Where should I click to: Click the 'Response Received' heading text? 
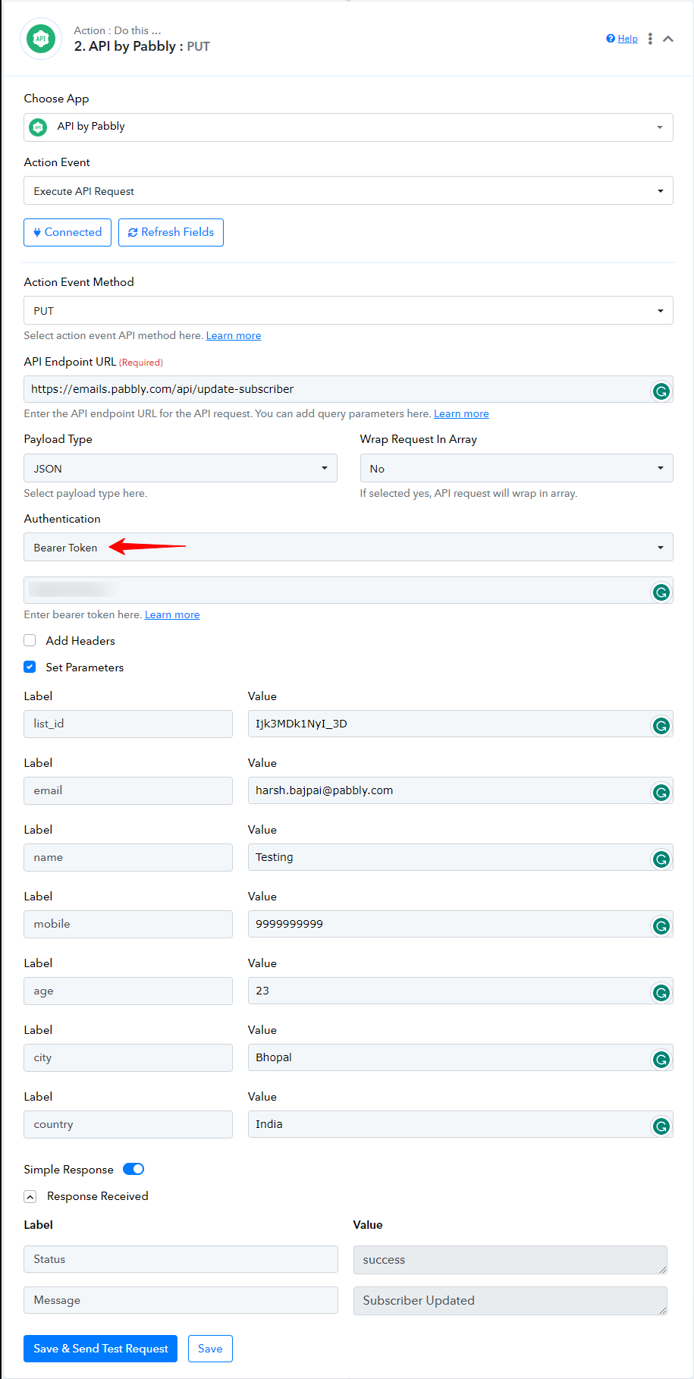98,1196
